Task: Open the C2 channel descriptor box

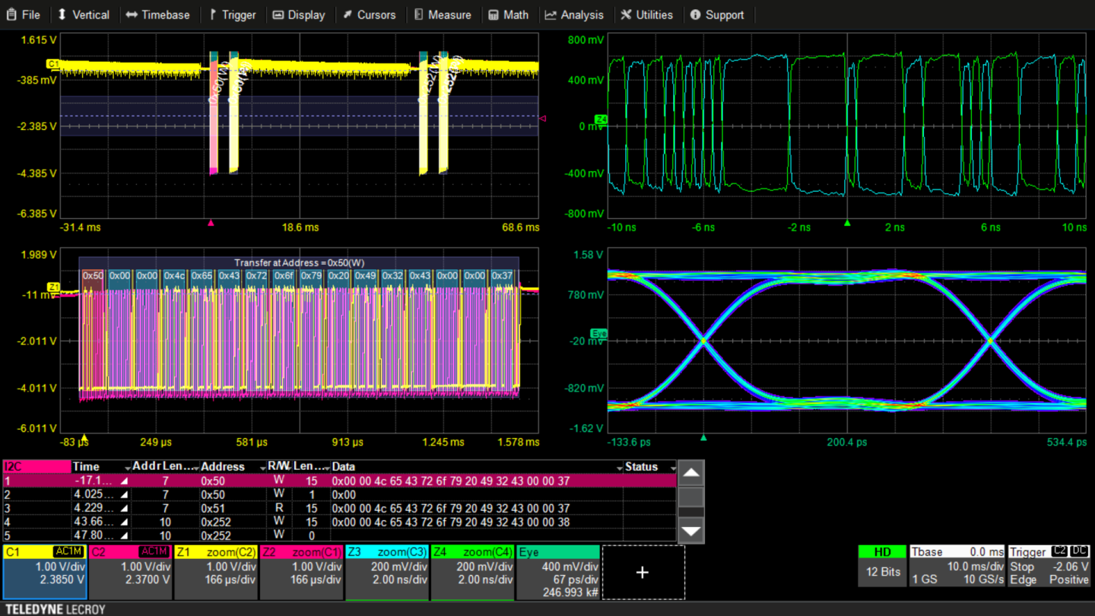Action: point(130,572)
